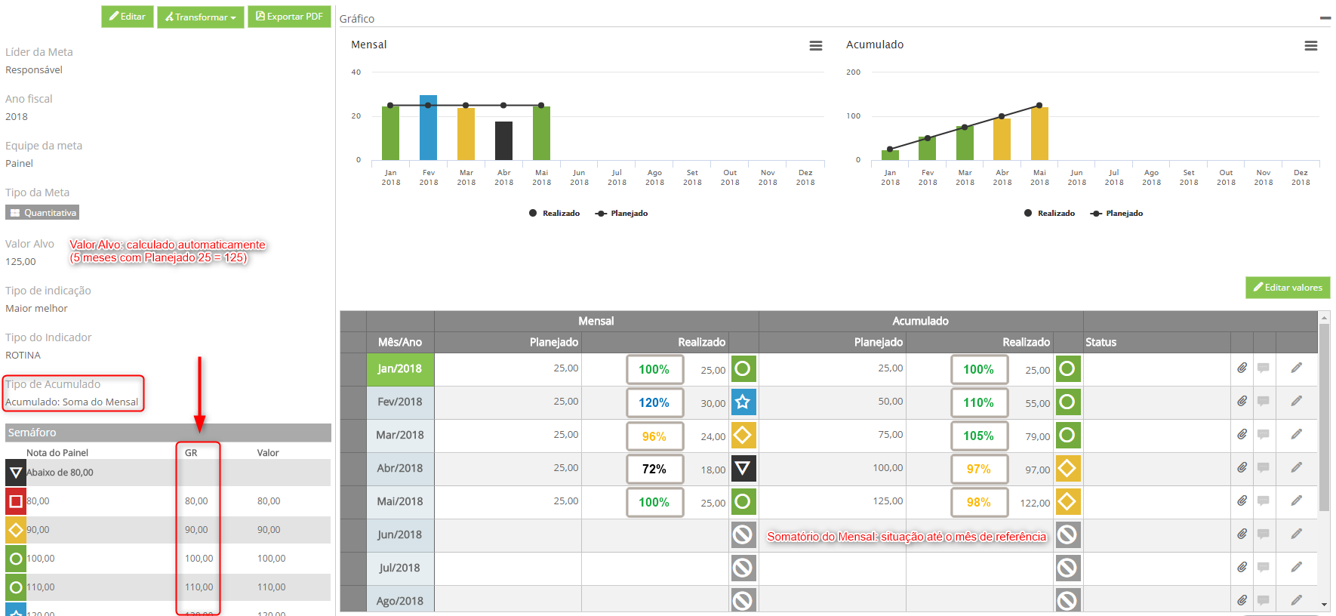The image size is (1336, 616).
Task: Open the Mensal chart hamburger menu
Action: coord(816,46)
